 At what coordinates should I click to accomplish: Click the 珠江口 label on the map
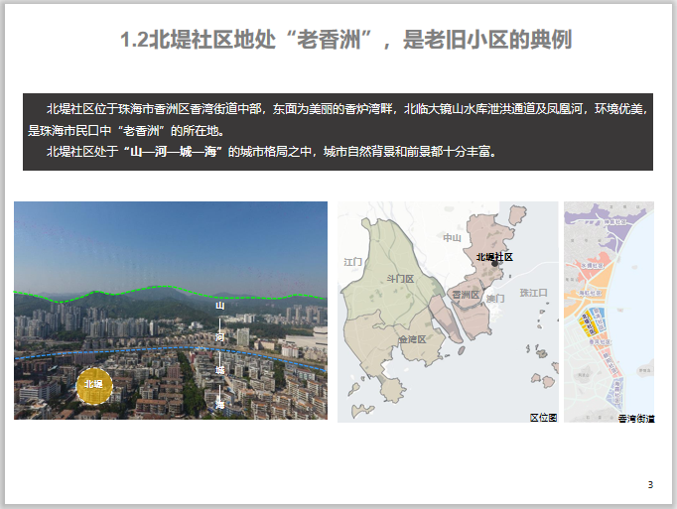click(x=534, y=293)
